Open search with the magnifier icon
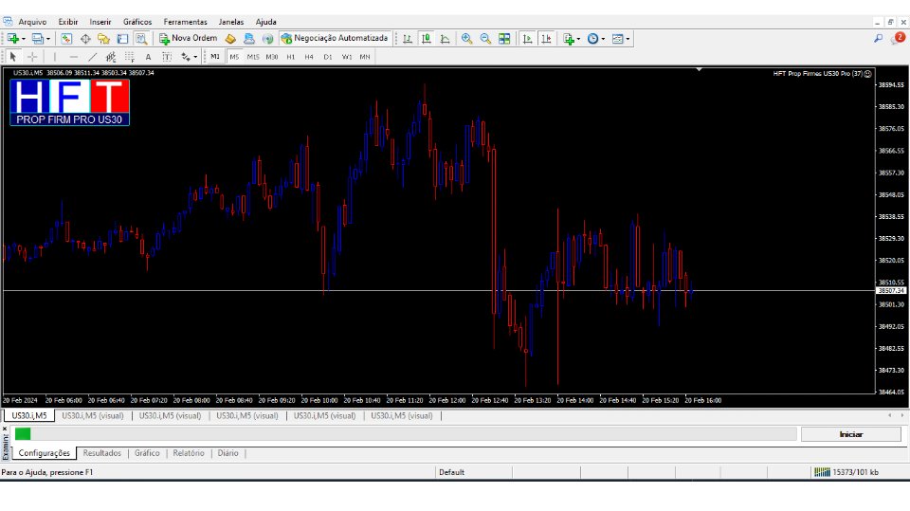910x511 pixels. coord(878,39)
